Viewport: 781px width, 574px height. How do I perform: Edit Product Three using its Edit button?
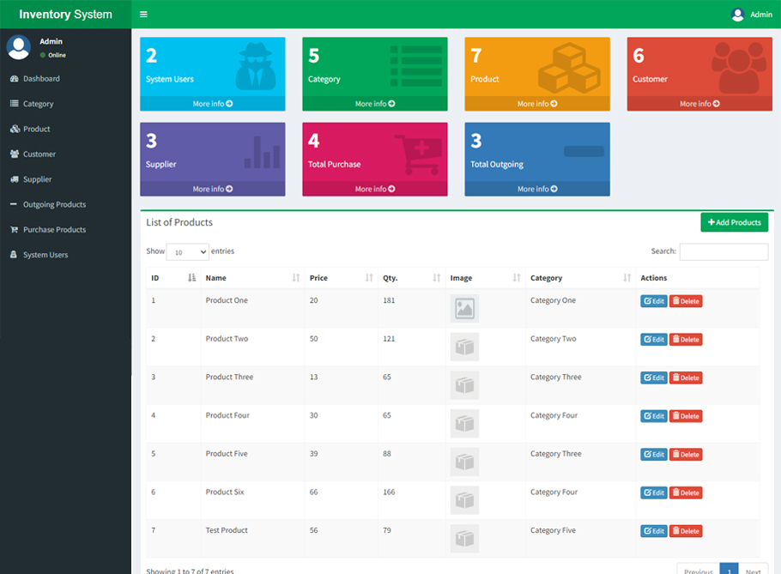653,378
